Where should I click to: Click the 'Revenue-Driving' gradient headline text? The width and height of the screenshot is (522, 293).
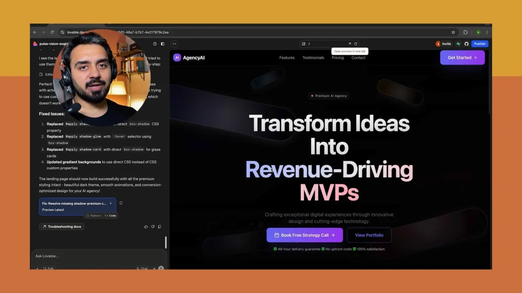pyautogui.click(x=329, y=170)
